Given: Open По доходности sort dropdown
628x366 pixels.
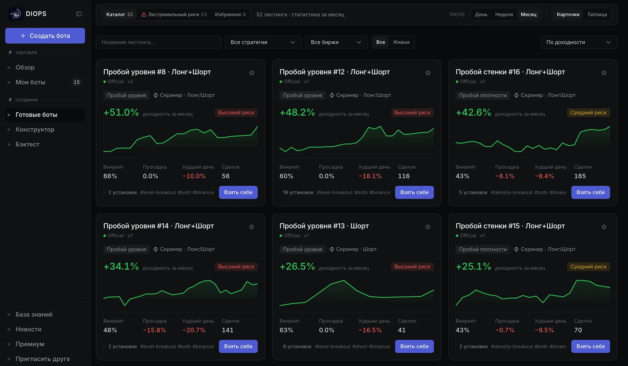Looking at the screenshot, I should [x=579, y=42].
